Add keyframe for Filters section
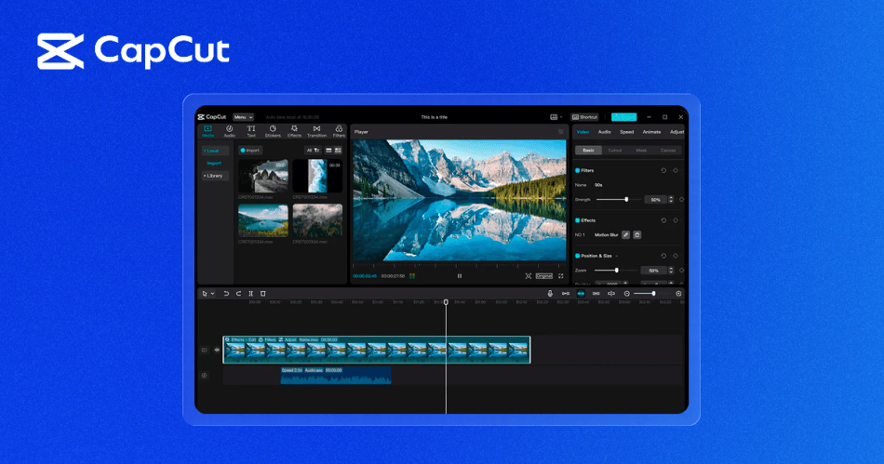The width and height of the screenshot is (884, 464). (x=676, y=170)
